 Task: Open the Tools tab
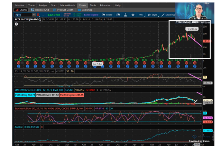coord(93,5)
